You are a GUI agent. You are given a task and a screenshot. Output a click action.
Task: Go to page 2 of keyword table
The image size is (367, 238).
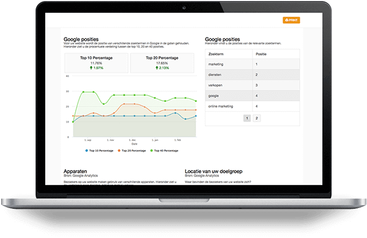point(256,118)
